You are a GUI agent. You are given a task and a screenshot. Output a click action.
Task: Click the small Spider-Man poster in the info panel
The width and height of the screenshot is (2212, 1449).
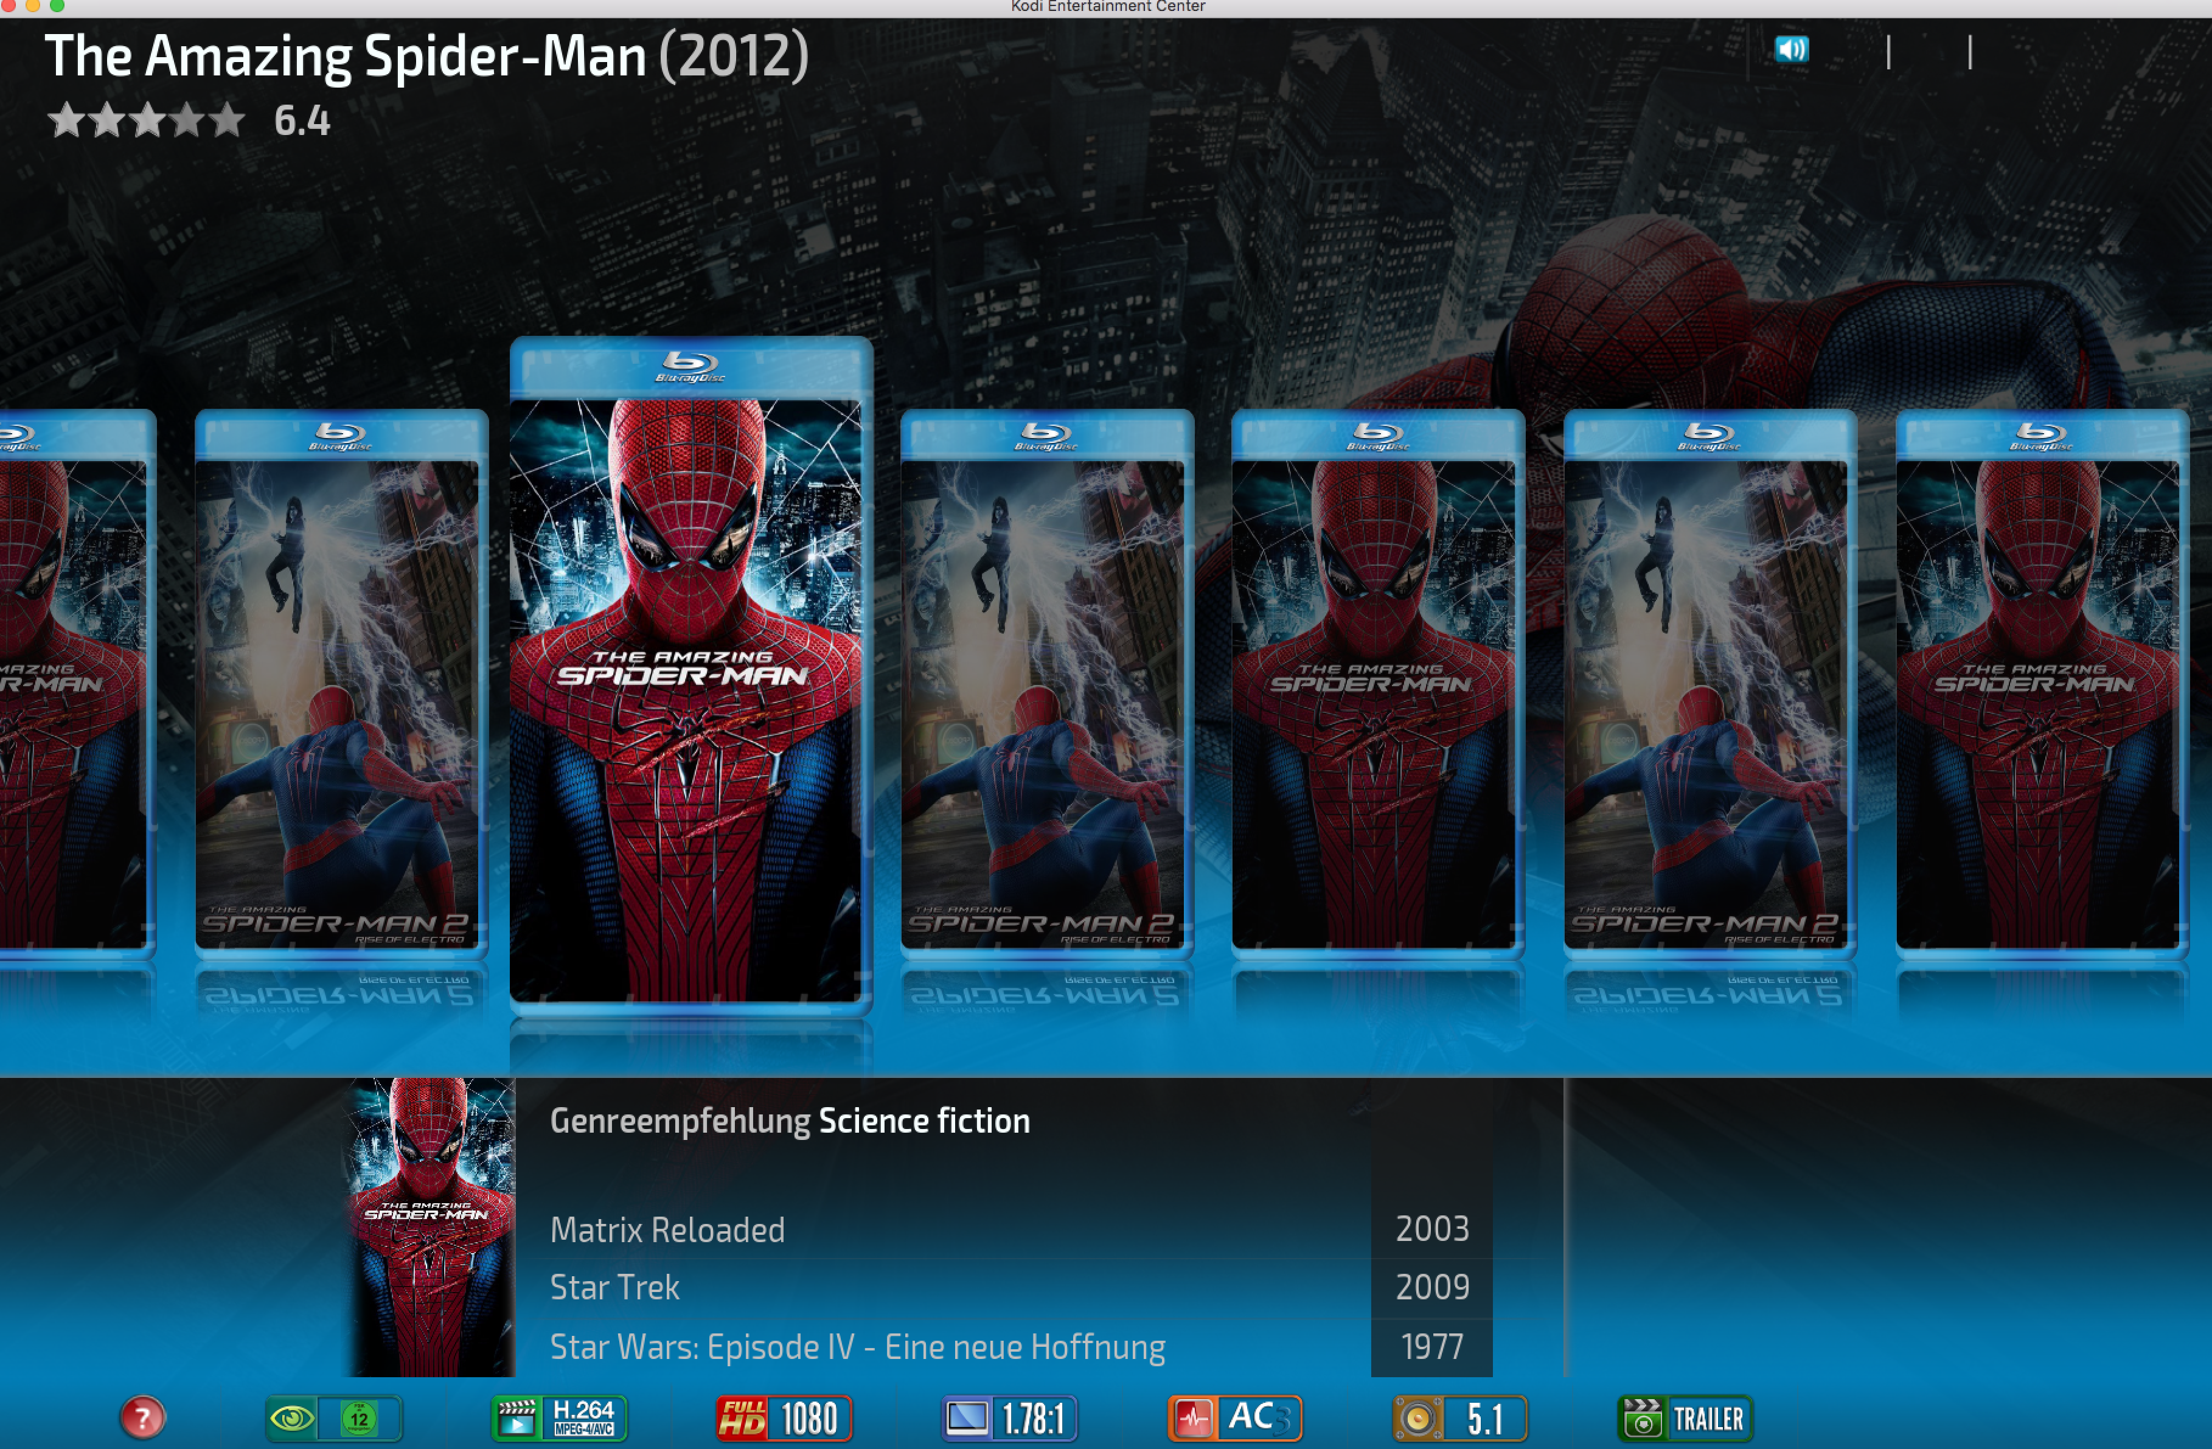[431, 1227]
